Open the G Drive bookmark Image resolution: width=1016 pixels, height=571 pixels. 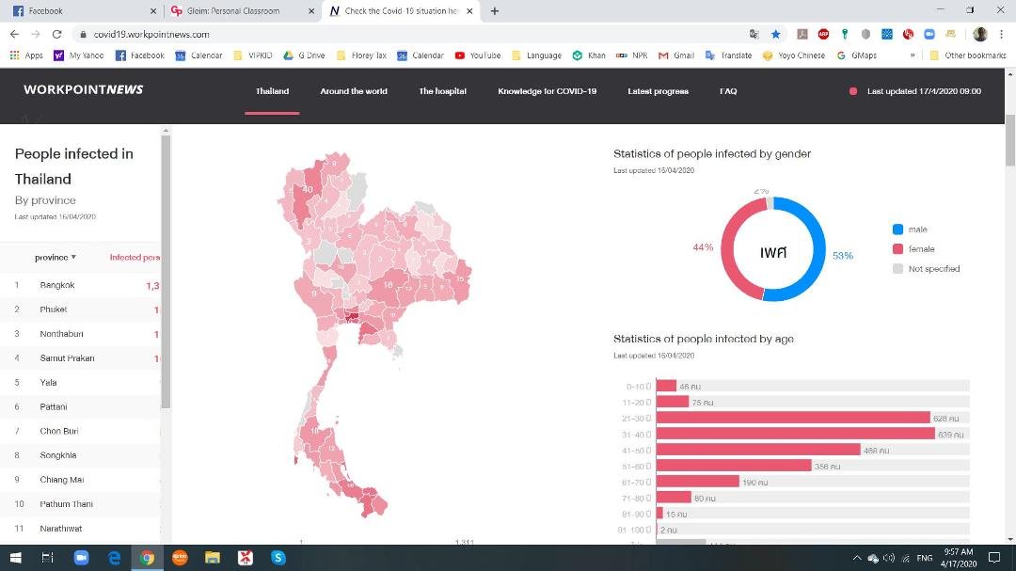point(304,56)
